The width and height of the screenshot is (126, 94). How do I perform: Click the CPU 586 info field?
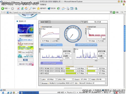coord(65,79)
